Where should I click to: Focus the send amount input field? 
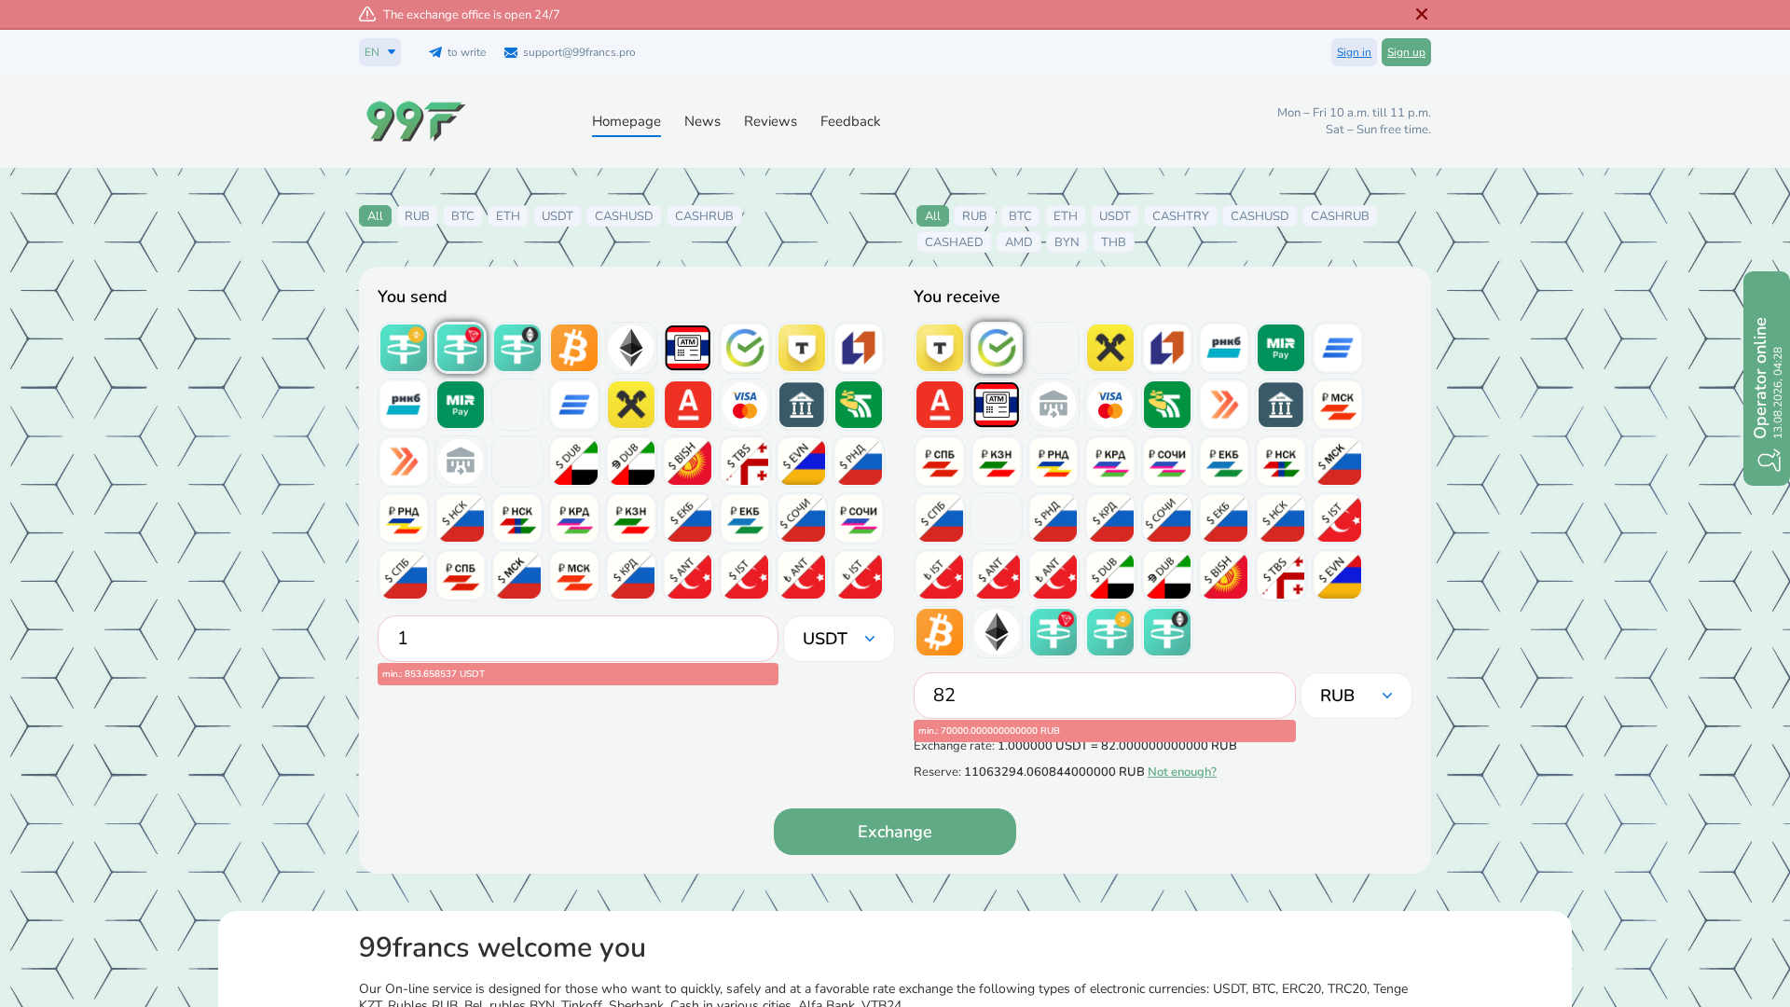point(578,639)
